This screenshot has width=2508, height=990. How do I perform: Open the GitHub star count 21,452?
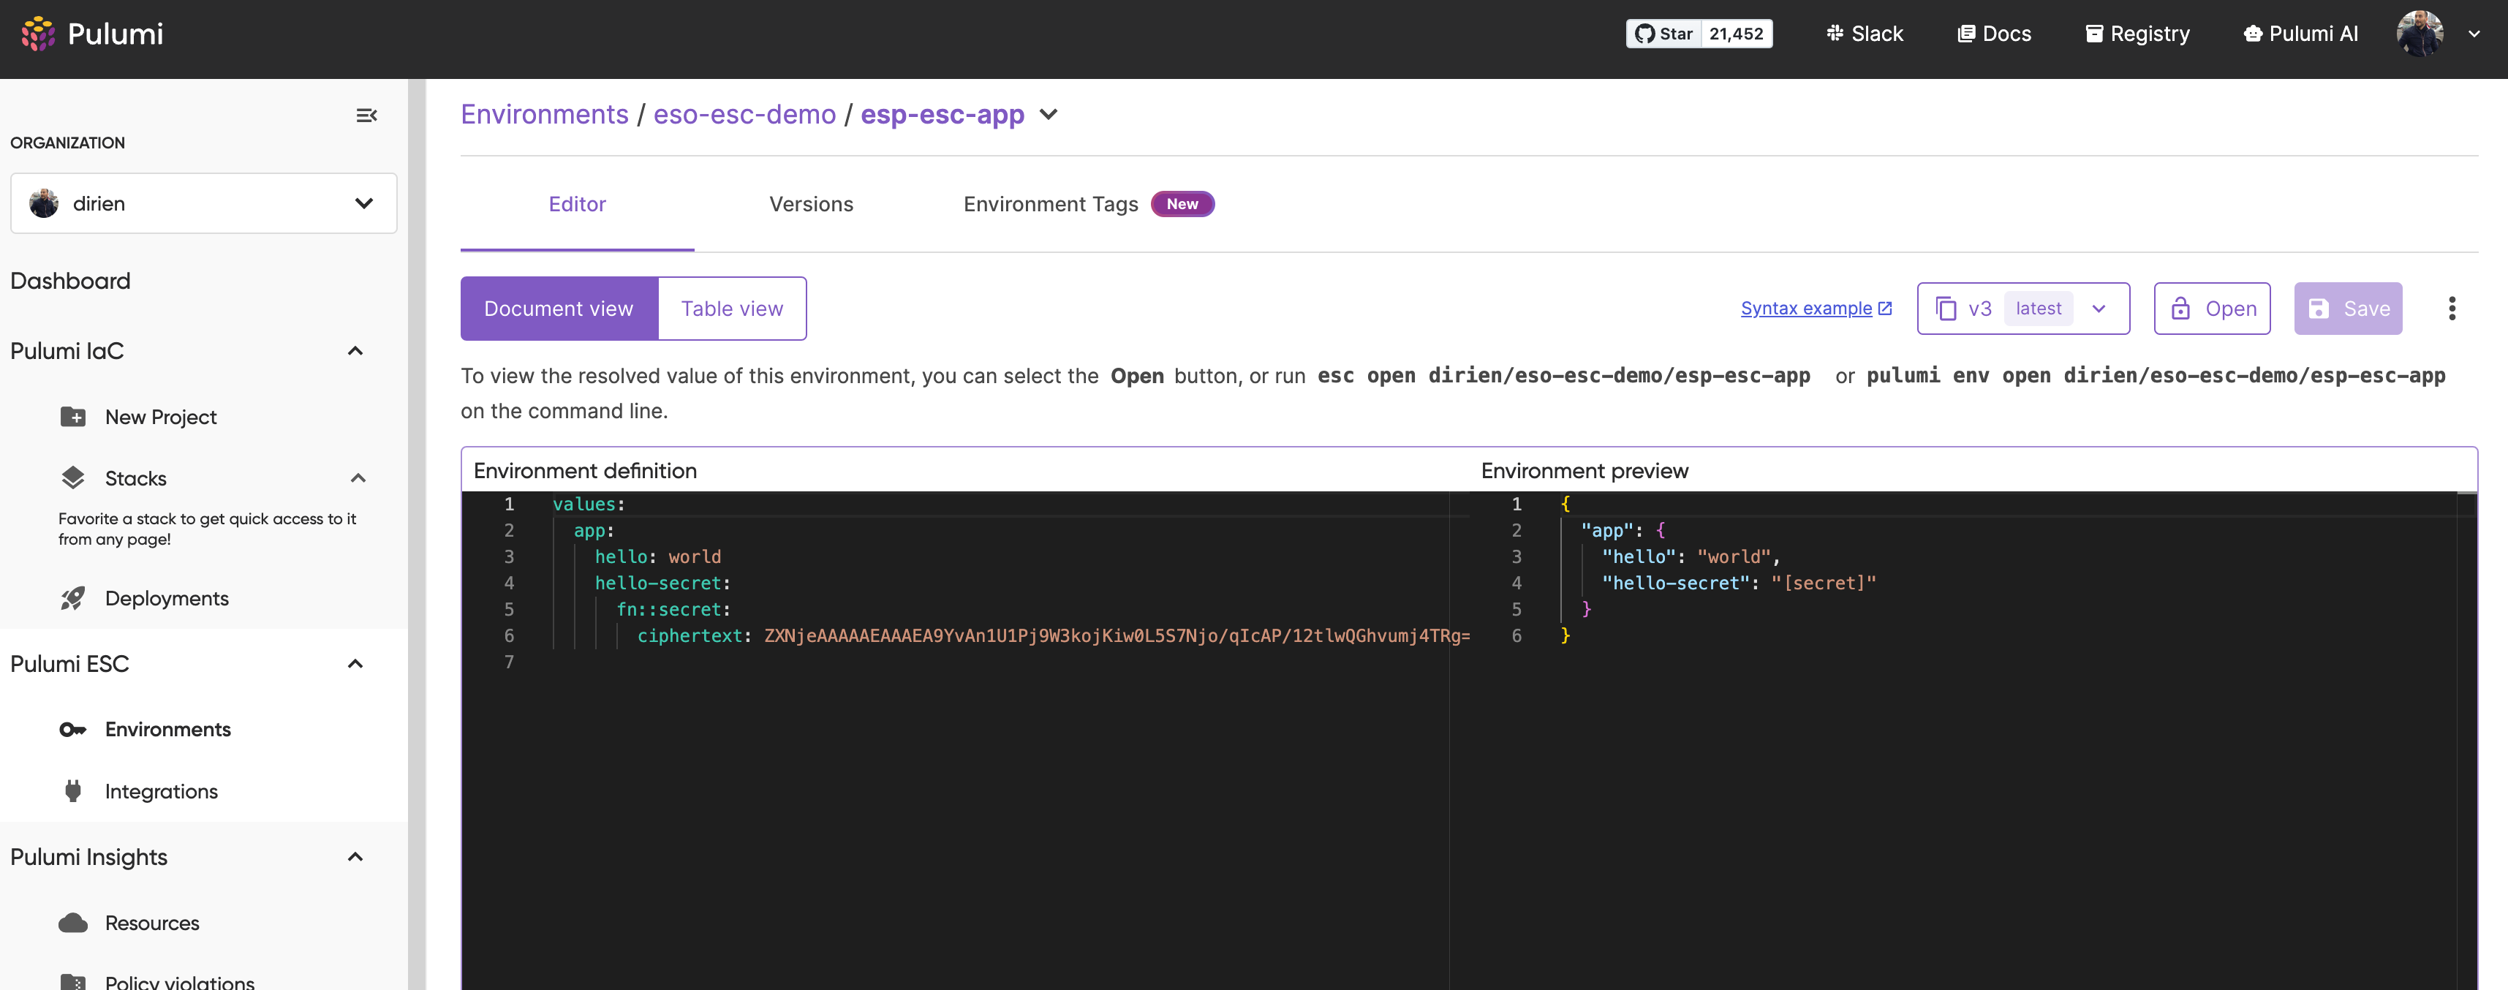(x=1736, y=34)
